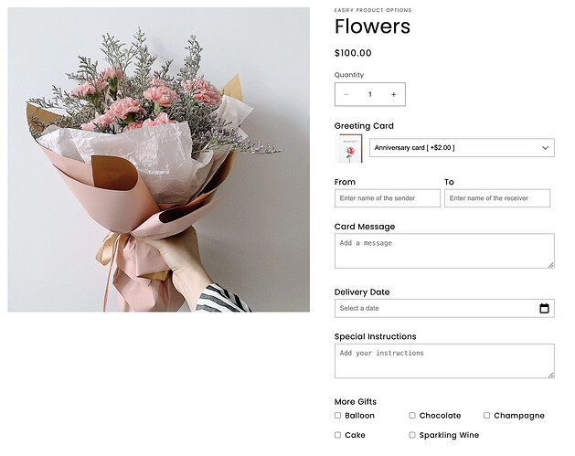Click the Special Instructions resize handle

550,375
